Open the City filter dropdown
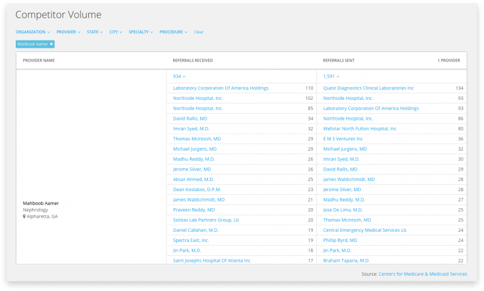Viewport: 484px width, 291px height. [x=116, y=32]
